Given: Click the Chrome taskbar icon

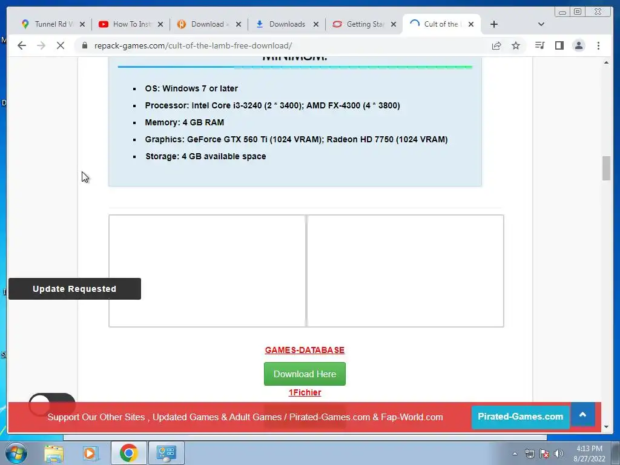Looking at the screenshot, I should pyautogui.click(x=128, y=453).
